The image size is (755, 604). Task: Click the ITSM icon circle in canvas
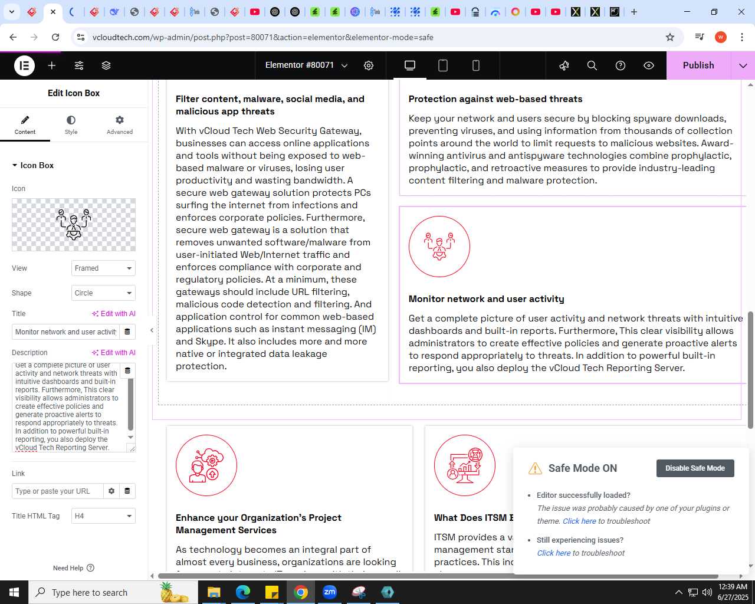pyautogui.click(x=465, y=465)
